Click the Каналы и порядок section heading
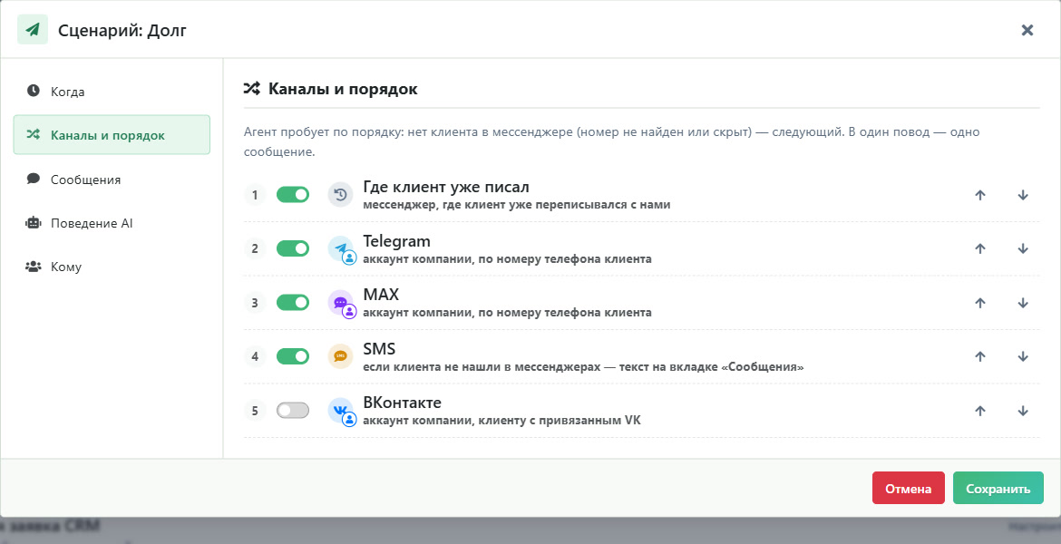The height and width of the screenshot is (544, 1061). click(343, 89)
